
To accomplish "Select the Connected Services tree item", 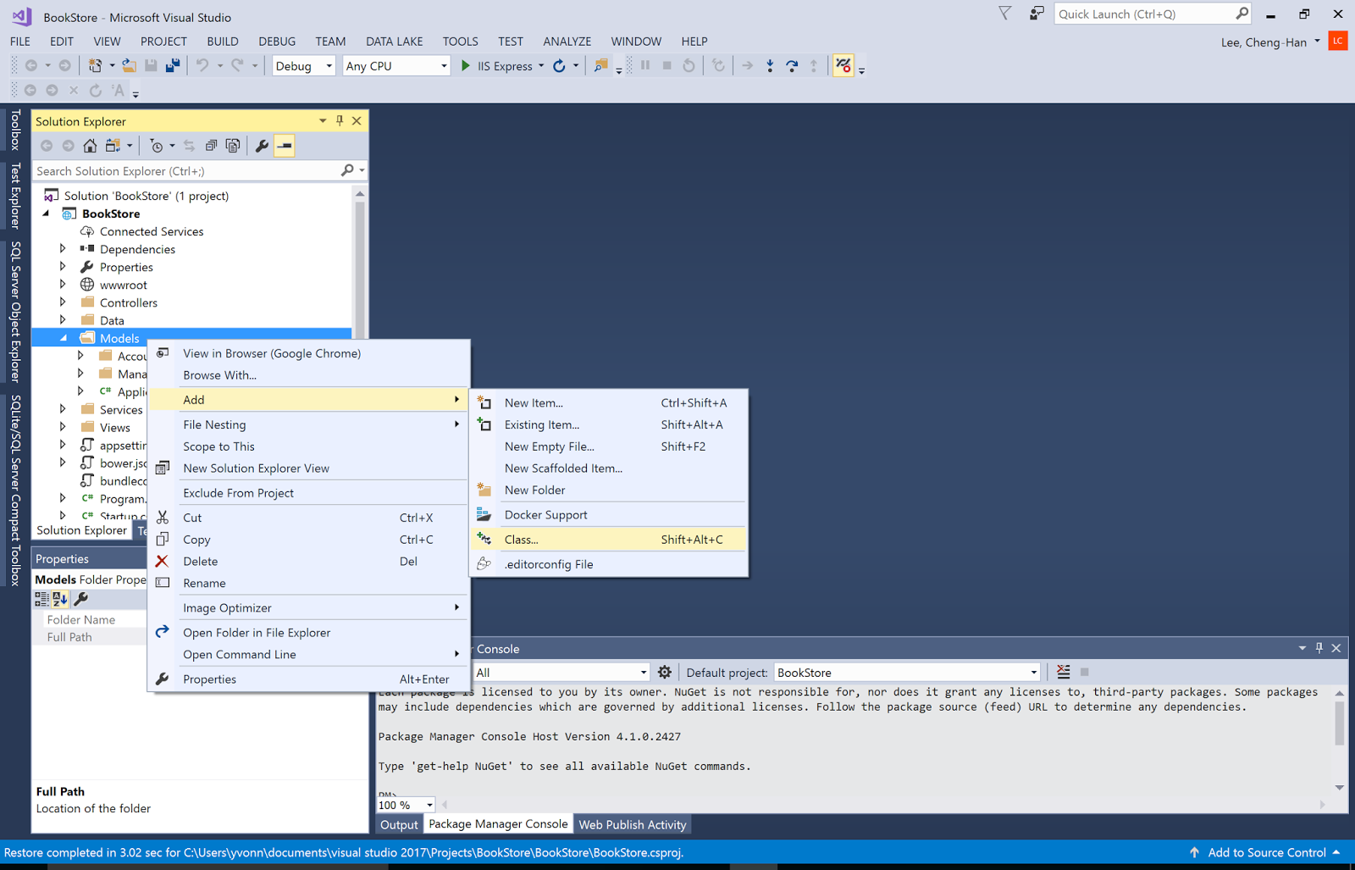I will [152, 231].
